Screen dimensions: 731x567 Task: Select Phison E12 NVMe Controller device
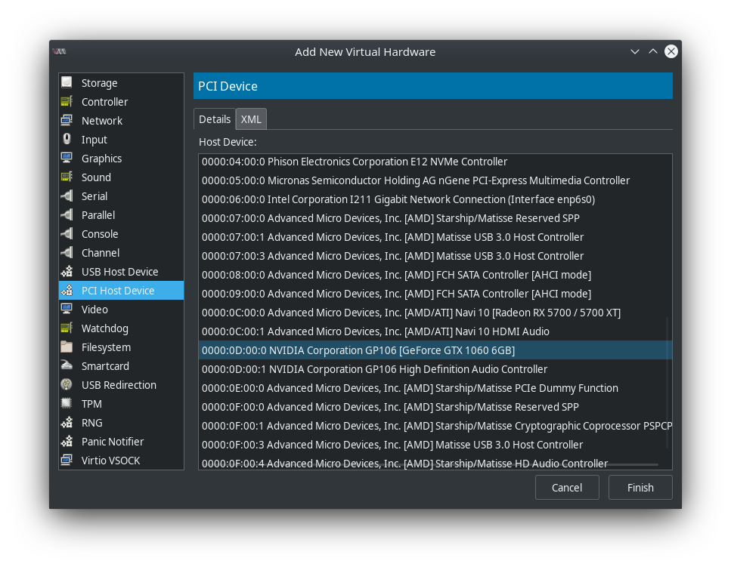(x=435, y=162)
